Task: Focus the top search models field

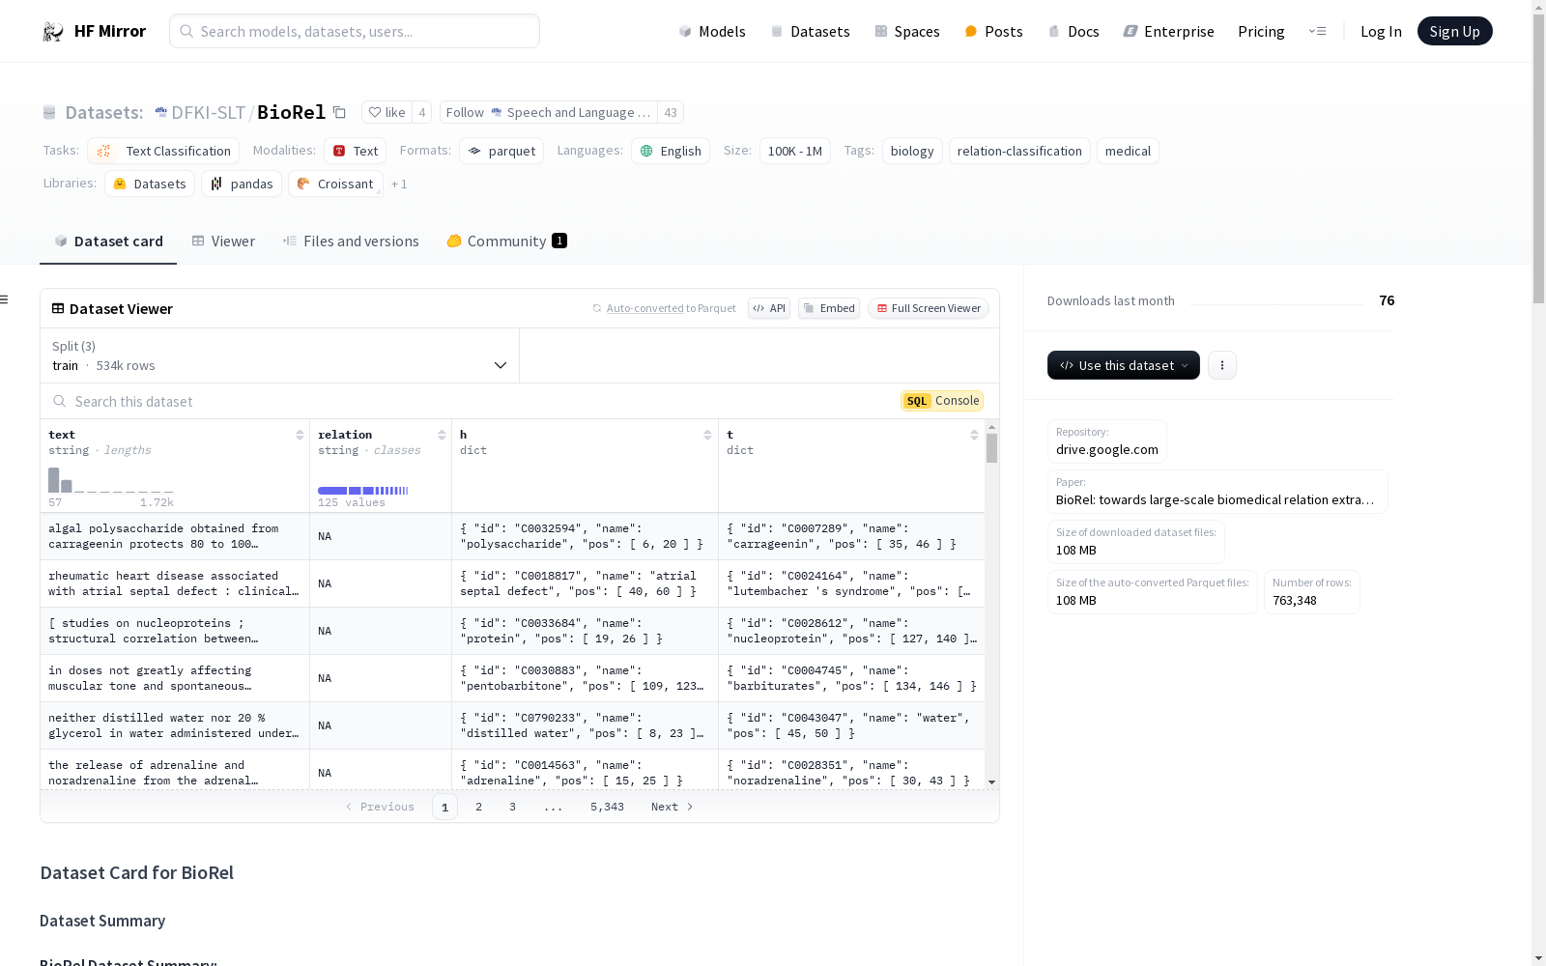Action: point(355,31)
